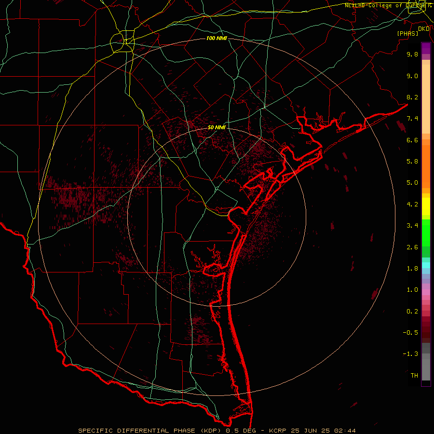Click the 3.4 value on the color scale
Viewport: 434px width, 434px height.
tap(412, 226)
